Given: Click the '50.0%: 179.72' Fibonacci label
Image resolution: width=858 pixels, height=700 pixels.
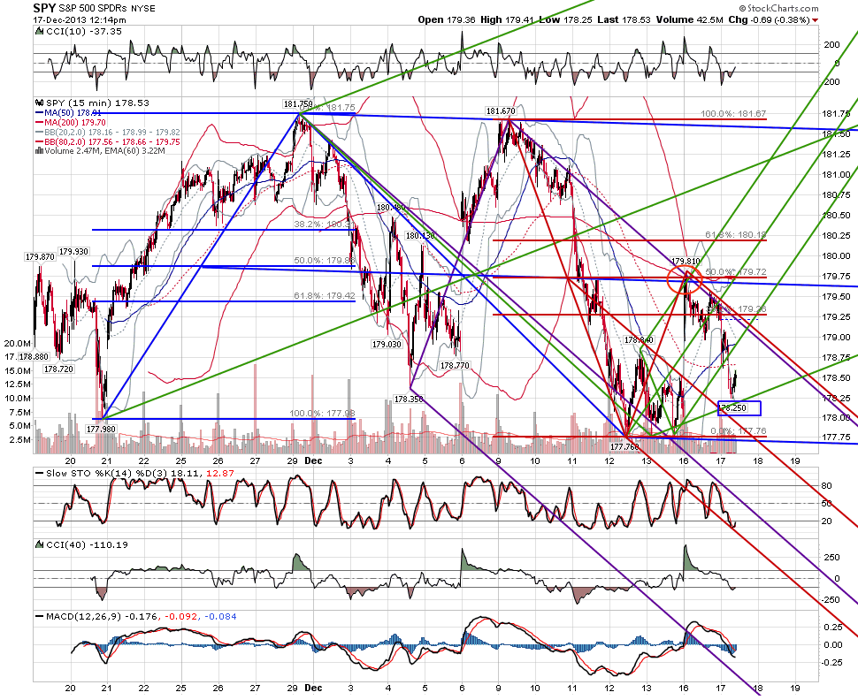Looking at the screenshot, I should pyautogui.click(x=736, y=272).
